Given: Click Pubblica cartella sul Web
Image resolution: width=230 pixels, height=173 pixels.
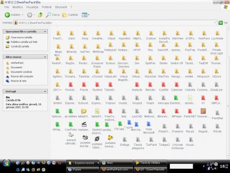Looking at the screenshot, I should (24, 42).
